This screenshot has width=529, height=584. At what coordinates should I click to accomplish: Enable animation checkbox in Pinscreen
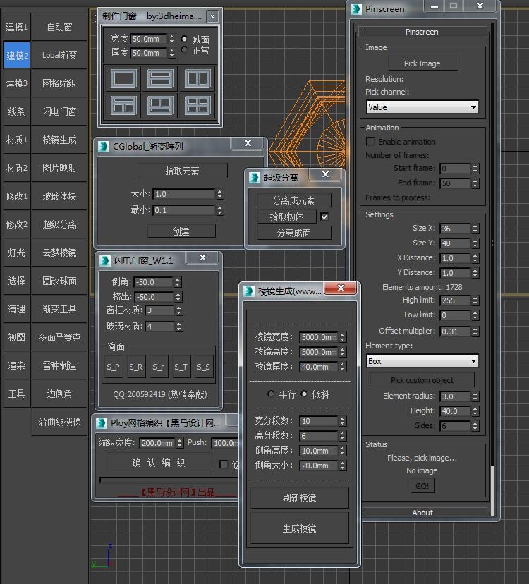click(371, 142)
